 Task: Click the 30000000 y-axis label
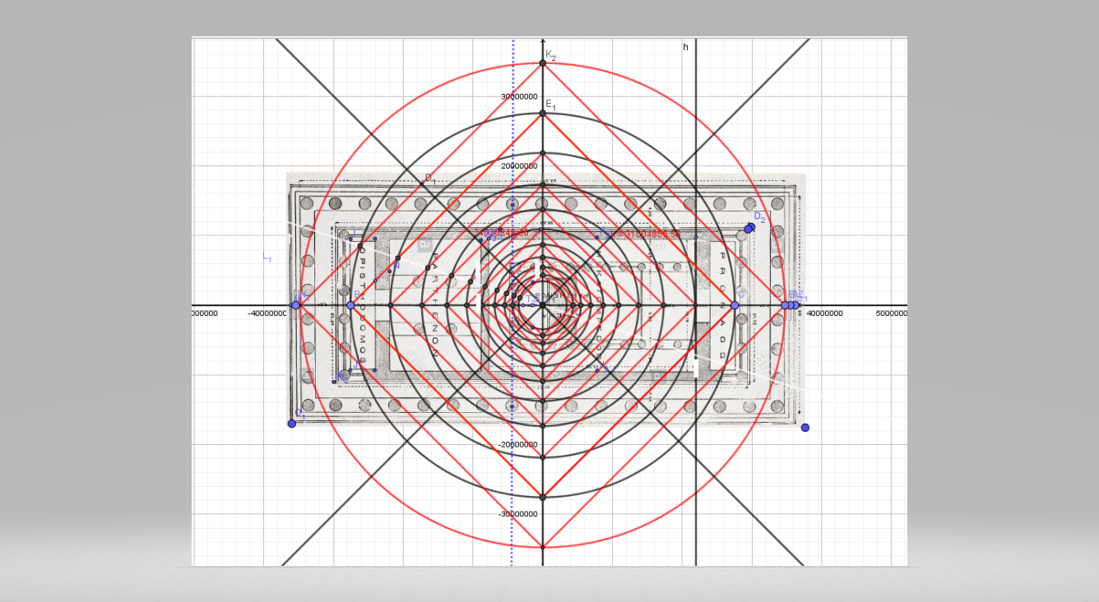click(519, 97)
